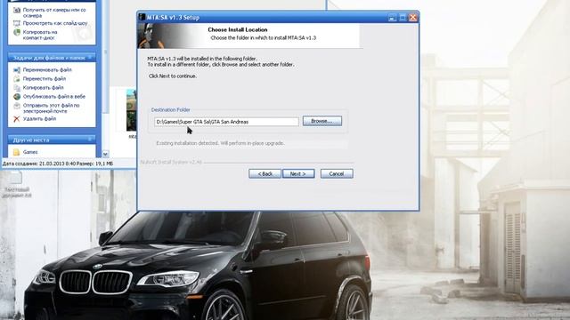Image resolution: width=570 pixels, height=320 pixels.
Task: Select the text document icon on the desktop
Action: tap(16, 178)
